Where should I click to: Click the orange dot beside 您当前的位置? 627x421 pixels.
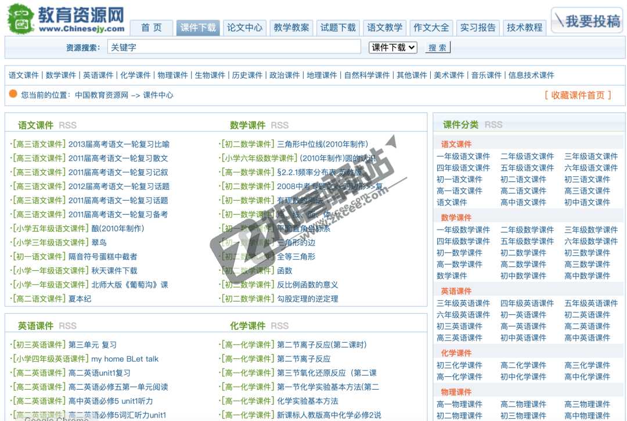12,93
